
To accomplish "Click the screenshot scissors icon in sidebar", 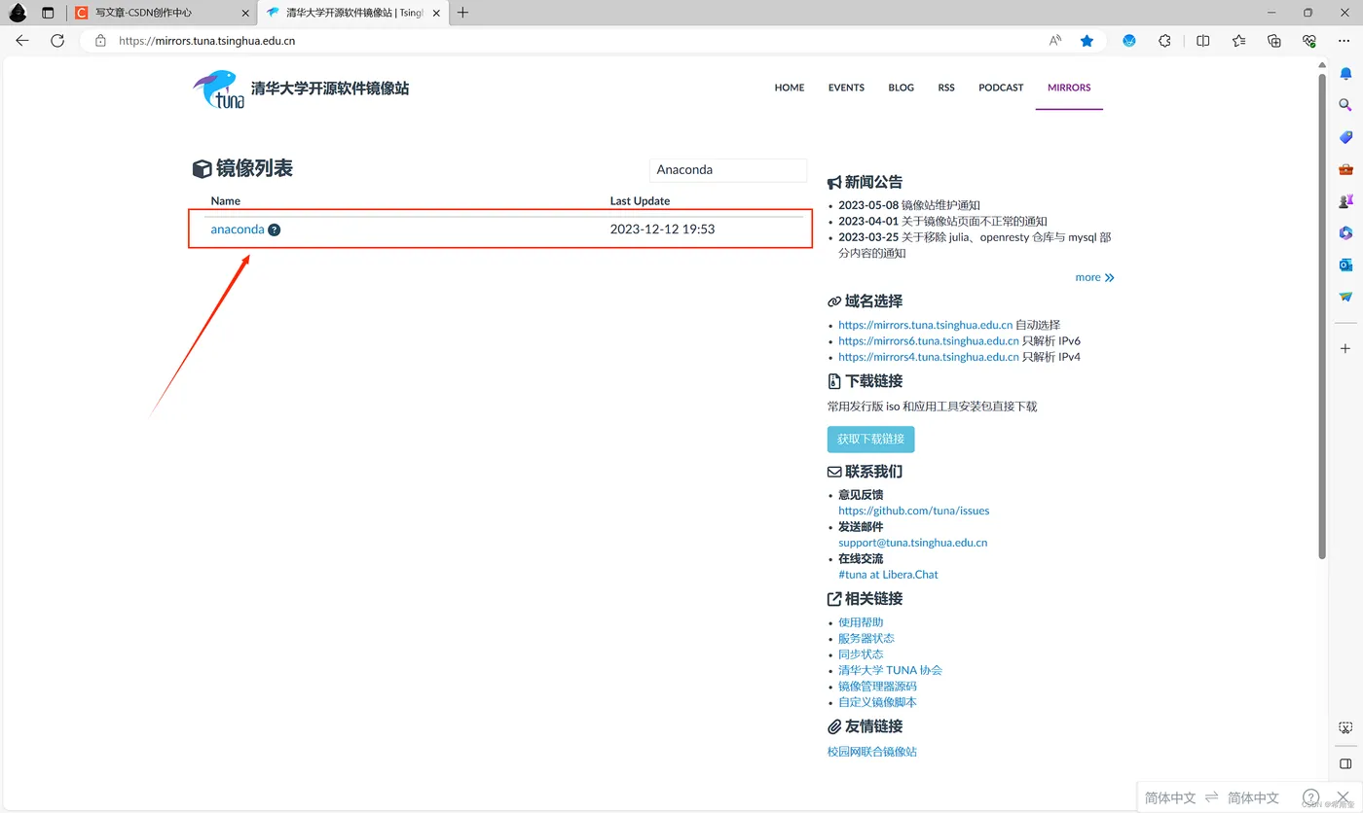I will point(1345,727).
